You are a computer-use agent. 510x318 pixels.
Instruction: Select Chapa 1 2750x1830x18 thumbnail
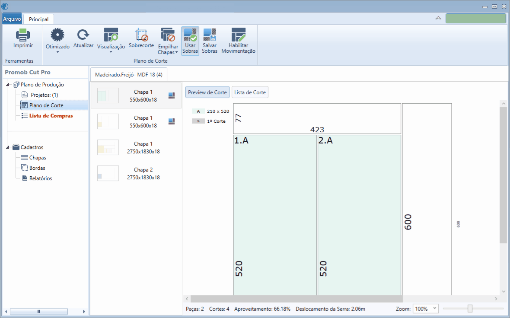tap(108, 148)
